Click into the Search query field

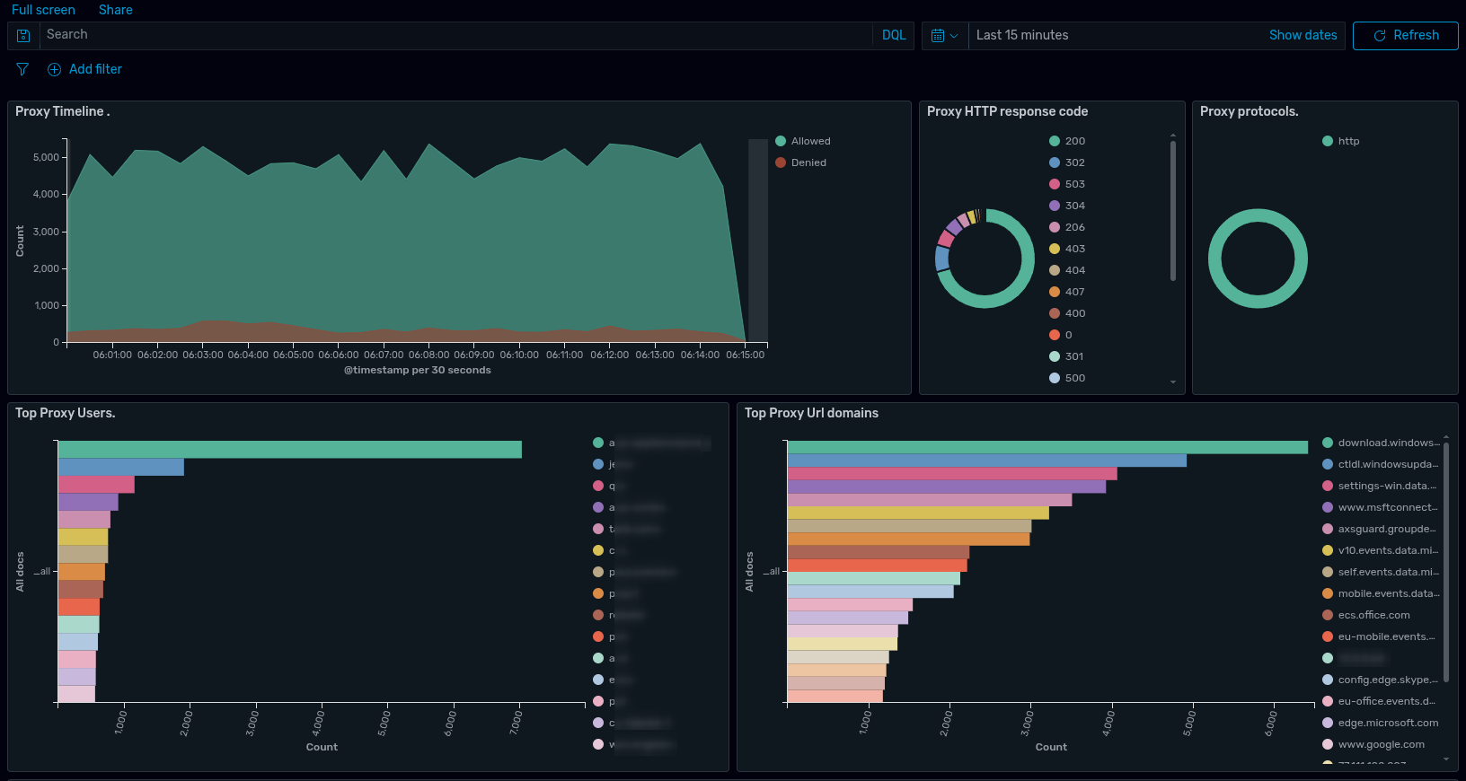(458, 35)
